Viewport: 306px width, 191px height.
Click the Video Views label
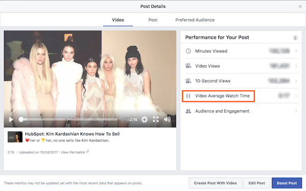pyautogui.click(x=208, y=66)
